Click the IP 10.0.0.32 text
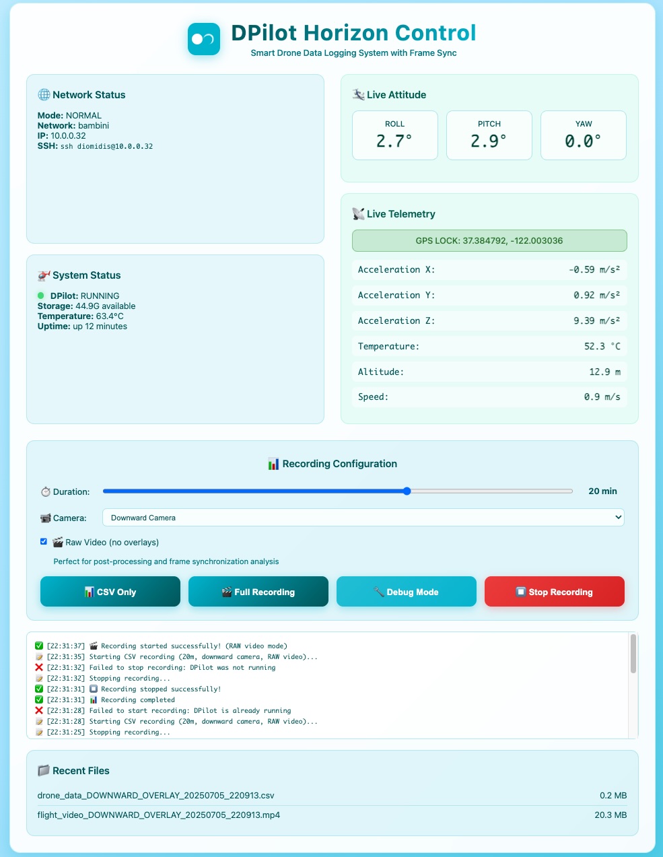Image resolution: width=663 pixels, height=857 pixels. [62, 136]
